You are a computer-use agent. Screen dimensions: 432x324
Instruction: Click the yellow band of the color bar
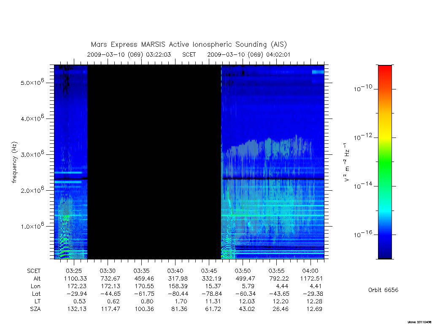click(x=385, y=130)
